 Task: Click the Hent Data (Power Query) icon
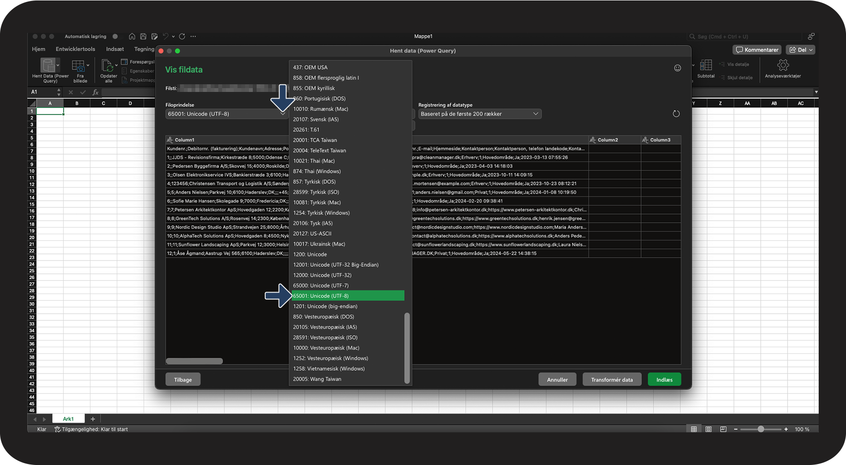pos(48,65)
